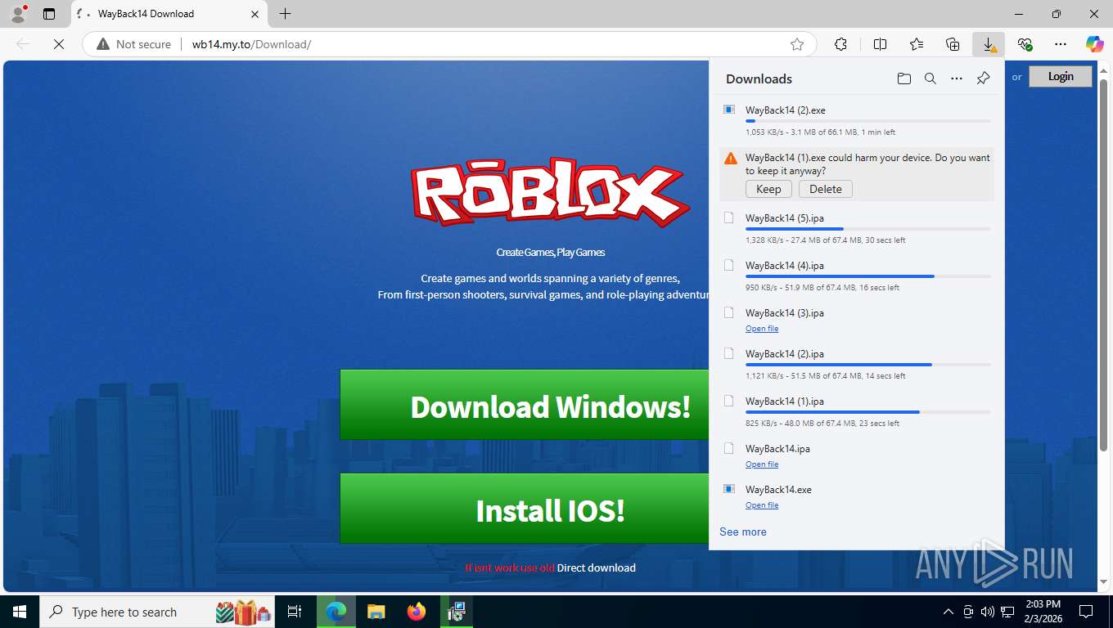
Task: Click WayBack14 (2).exe progress bar
Action: click(x=868, y=121)
